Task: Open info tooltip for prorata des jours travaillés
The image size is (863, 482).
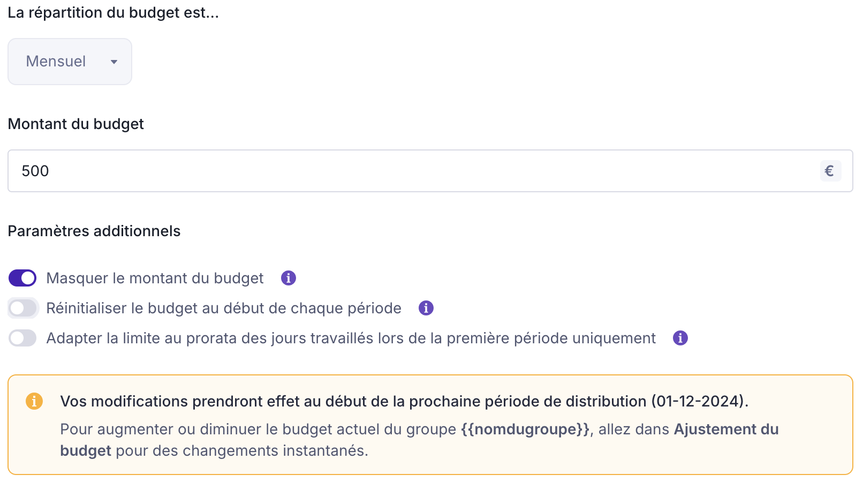Action: point(680,338)
